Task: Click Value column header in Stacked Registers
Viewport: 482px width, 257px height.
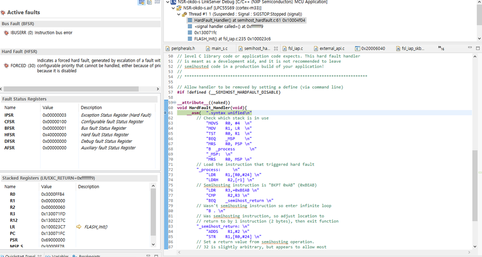Action: click(46, 187)
